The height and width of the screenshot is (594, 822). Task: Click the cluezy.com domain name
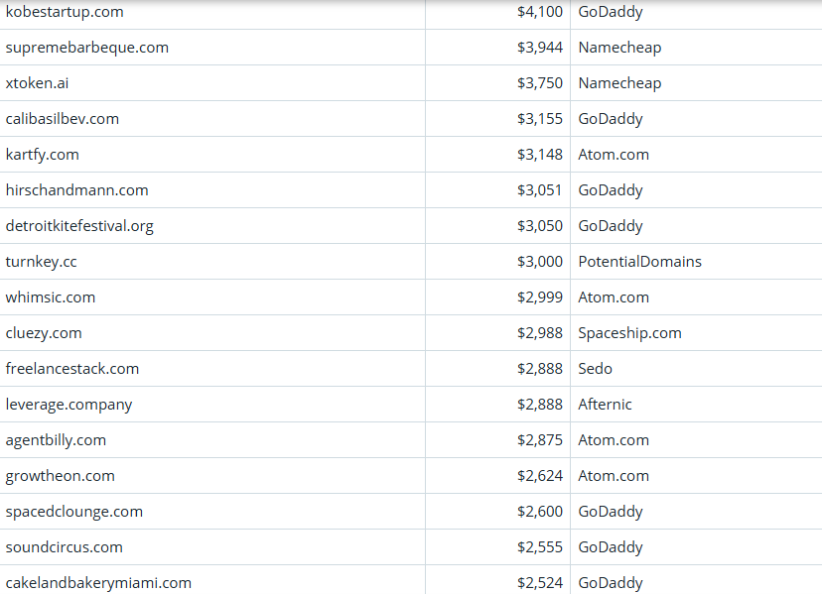44,333
